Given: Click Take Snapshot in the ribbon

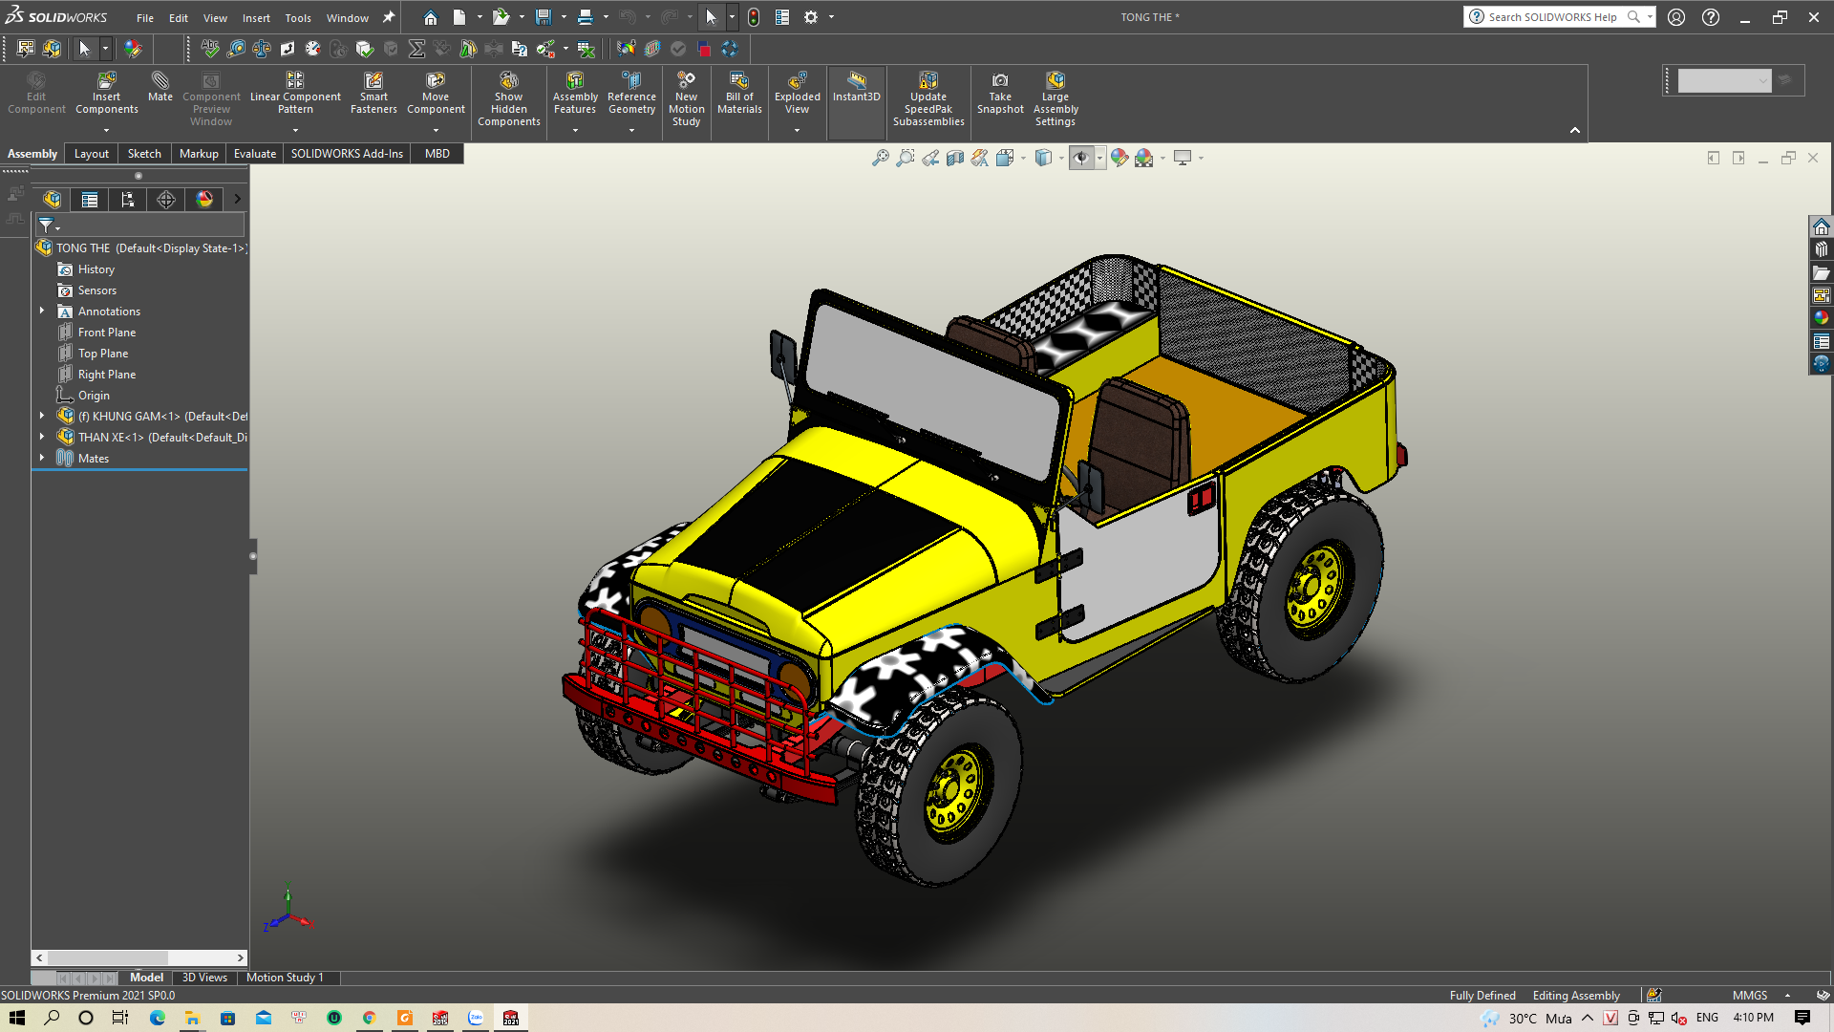Looking at the screenshot, I should (x=1000, y=91).
